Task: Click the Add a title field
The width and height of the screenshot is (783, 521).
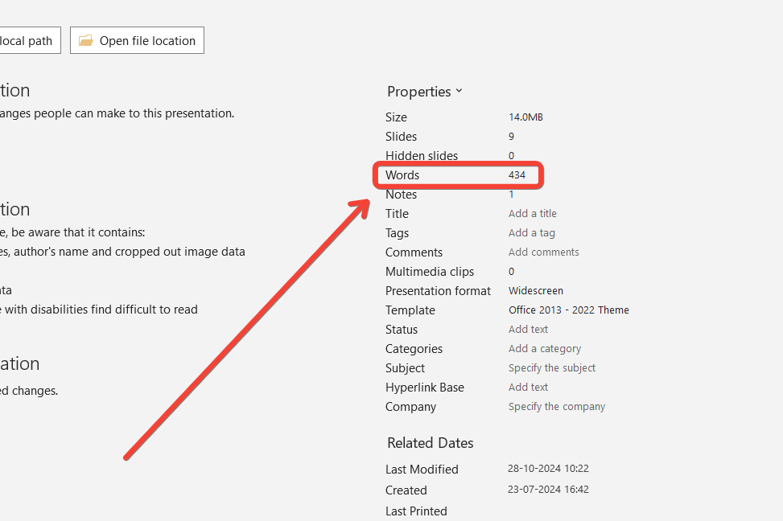Action: (x=532, y=214)
